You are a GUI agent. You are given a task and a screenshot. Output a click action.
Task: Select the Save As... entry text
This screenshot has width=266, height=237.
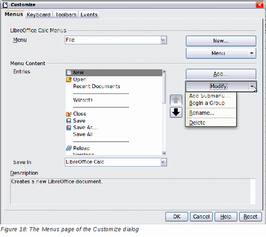pyautogui.click(x=85, y=128)
